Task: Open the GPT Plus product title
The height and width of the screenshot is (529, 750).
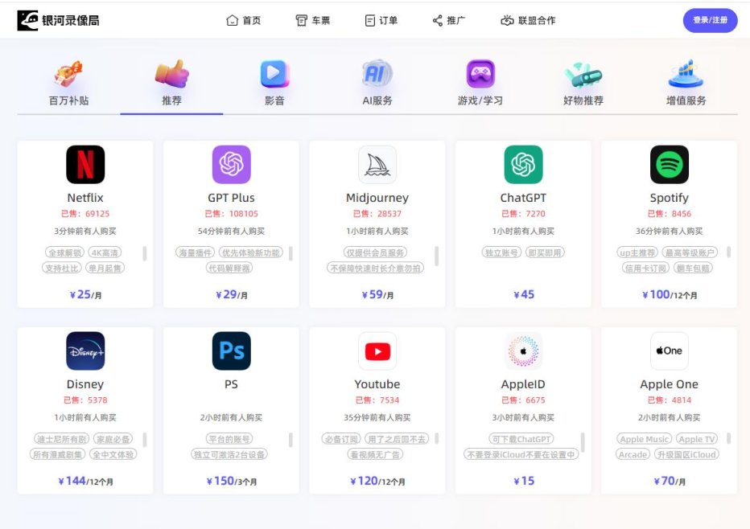Action: coord(232,198)
